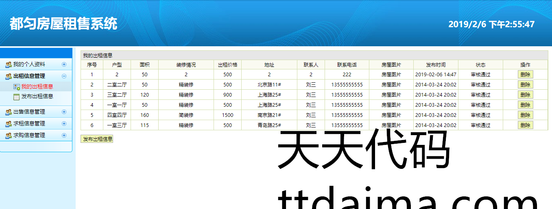Collapse the 出租信息管理 section with minus button
Image resolution: width=552 pixels, height=209 pixels.
pos(64,76)
